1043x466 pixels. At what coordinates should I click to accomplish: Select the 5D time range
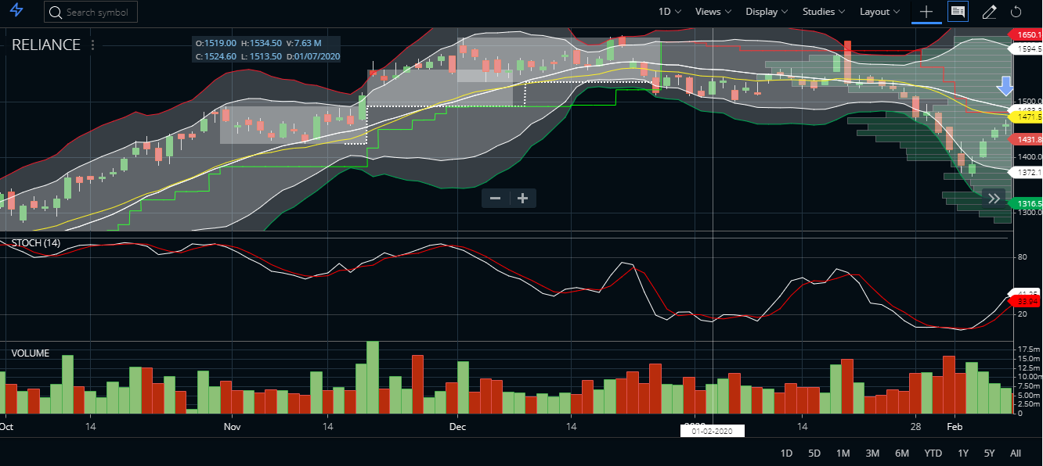point(814,453)
